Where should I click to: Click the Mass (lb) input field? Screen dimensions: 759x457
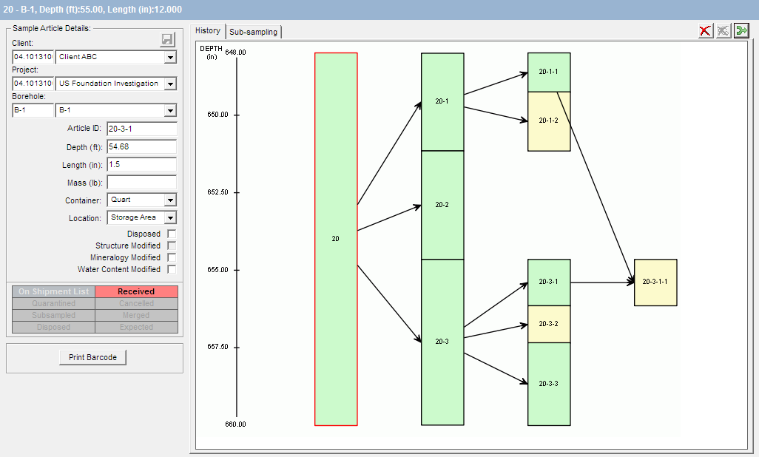click(x=141, y=182)
